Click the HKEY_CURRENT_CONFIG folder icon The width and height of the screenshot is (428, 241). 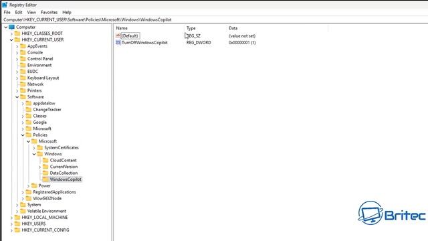pos(17,230)
